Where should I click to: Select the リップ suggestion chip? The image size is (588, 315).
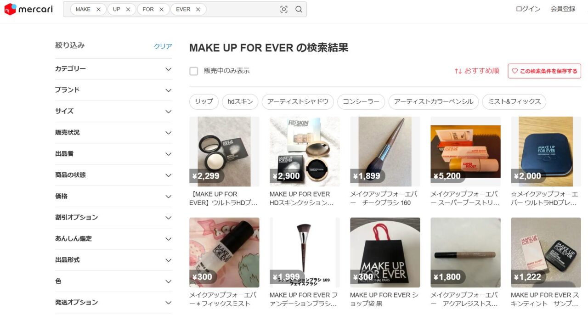pyautogui.click(x=204, y=102)
